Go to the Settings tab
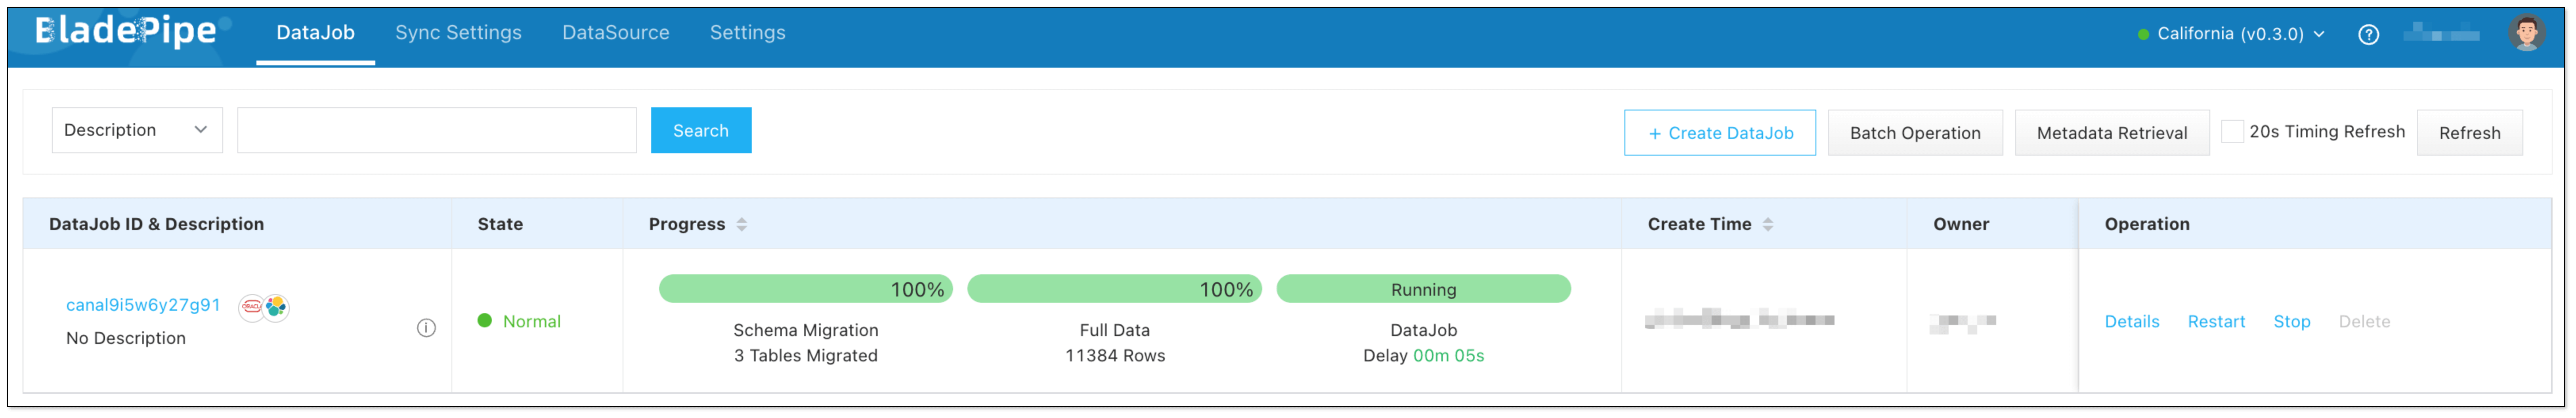Viewport: 2576px width, 418px height. 747,33
